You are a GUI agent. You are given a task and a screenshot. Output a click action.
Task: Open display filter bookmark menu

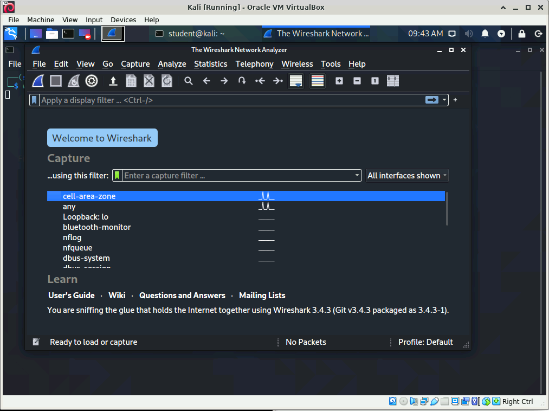[34, 100]
